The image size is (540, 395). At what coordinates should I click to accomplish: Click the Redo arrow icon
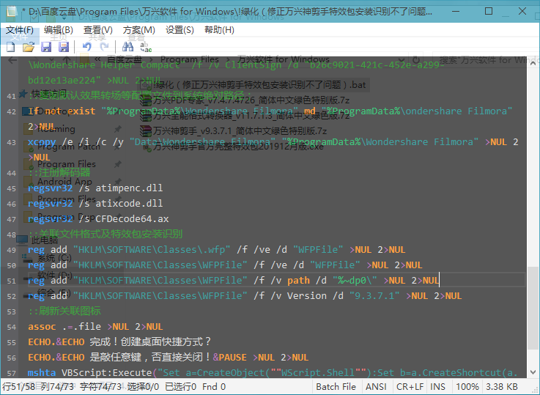pos(104,47)
